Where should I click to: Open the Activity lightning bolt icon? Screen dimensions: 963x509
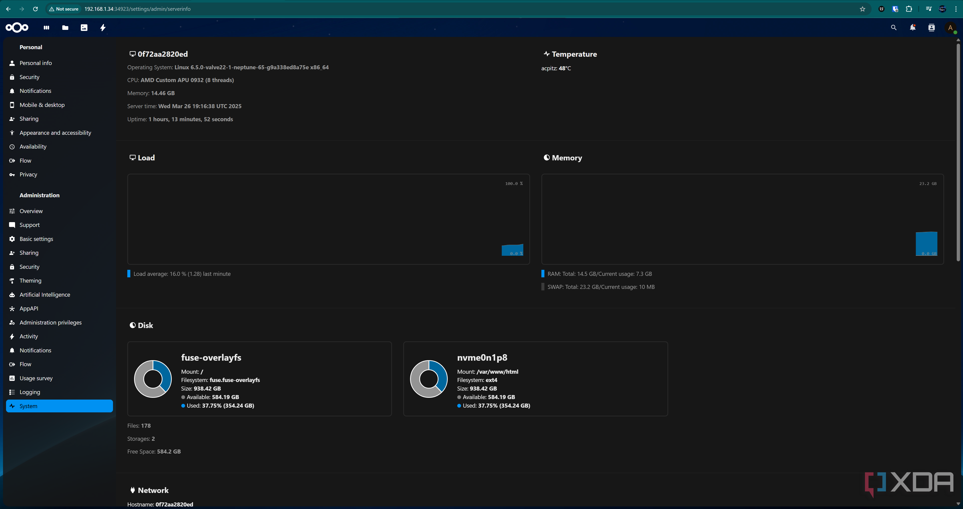point(103,28)
